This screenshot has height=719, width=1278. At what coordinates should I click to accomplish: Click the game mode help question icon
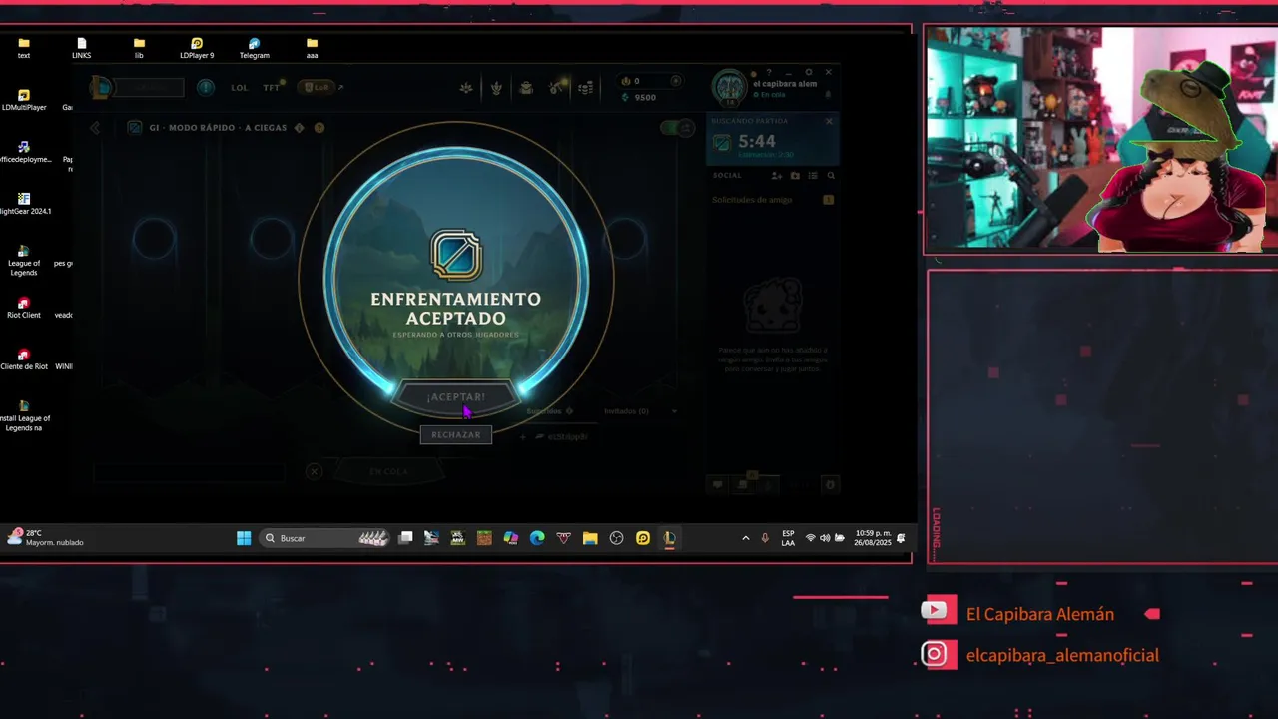319,128
